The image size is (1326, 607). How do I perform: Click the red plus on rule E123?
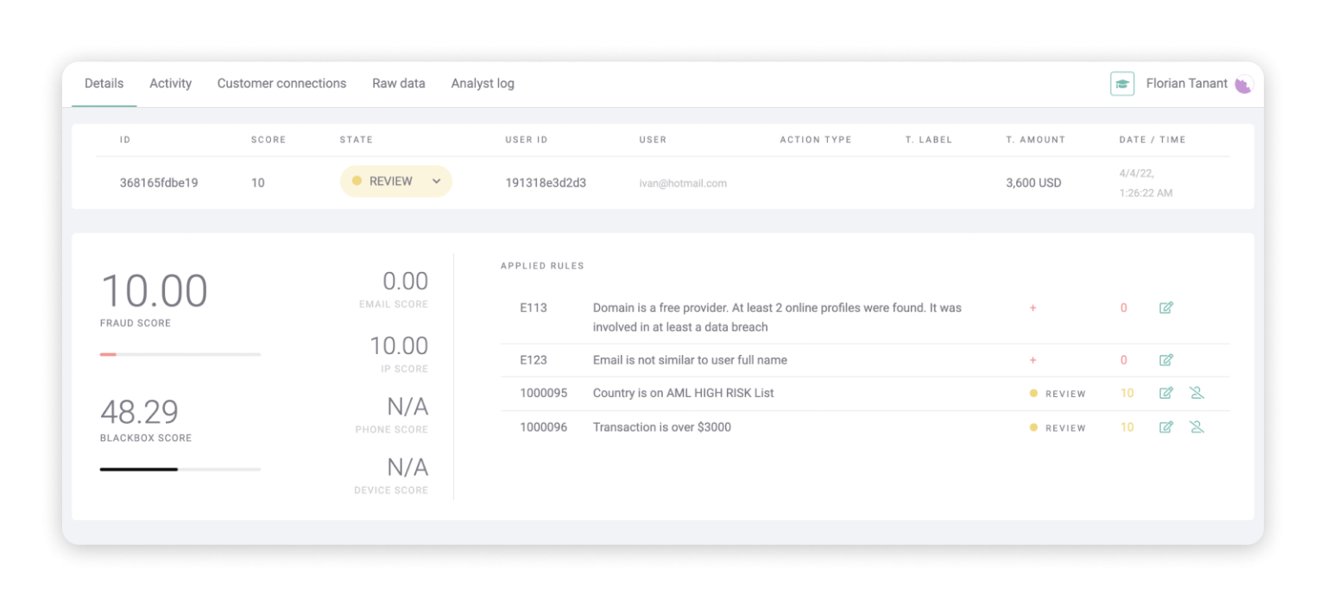click(x=1032, y=360)
